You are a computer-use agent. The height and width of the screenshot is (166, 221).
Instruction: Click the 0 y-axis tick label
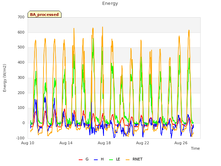pyautogui.click(x=23, y=123)
